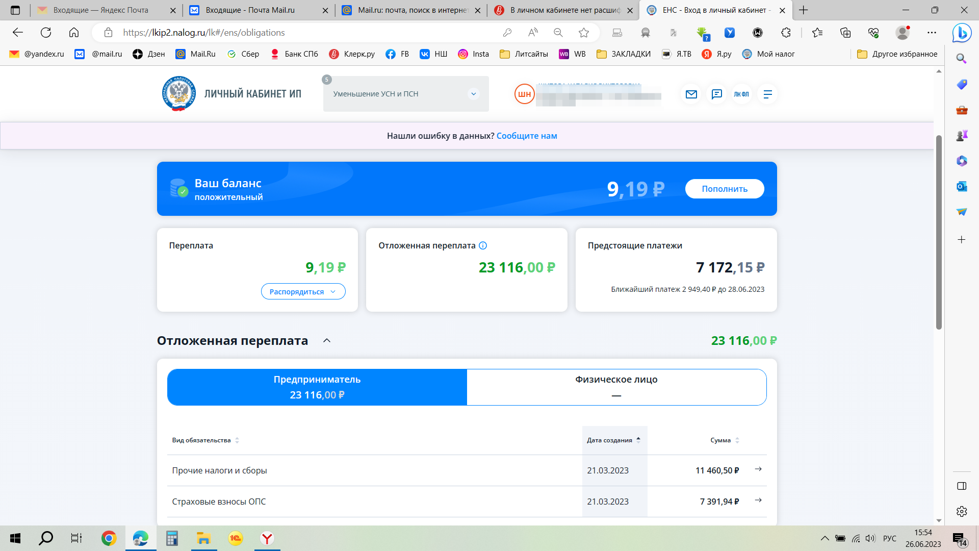Screen dimensions: 979x551
Task: Open the mail envelope icon in header
Action: (691, 94)
